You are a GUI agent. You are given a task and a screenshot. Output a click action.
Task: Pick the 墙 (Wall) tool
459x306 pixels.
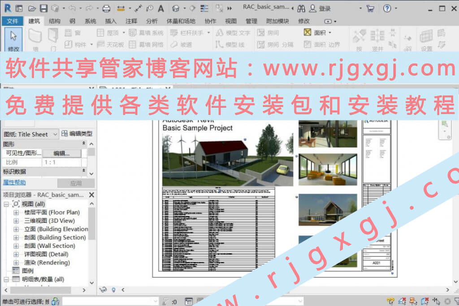35,39
